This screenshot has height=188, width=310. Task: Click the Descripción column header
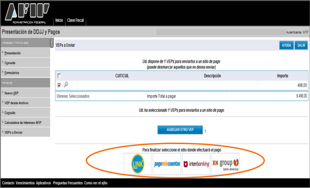[x=212, y=76]
